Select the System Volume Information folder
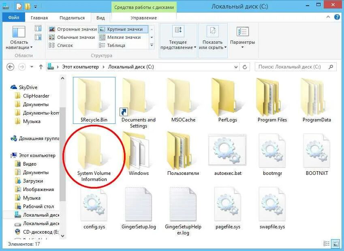The width and height of the screenshot is (344, 251). (x=94, y=157)
